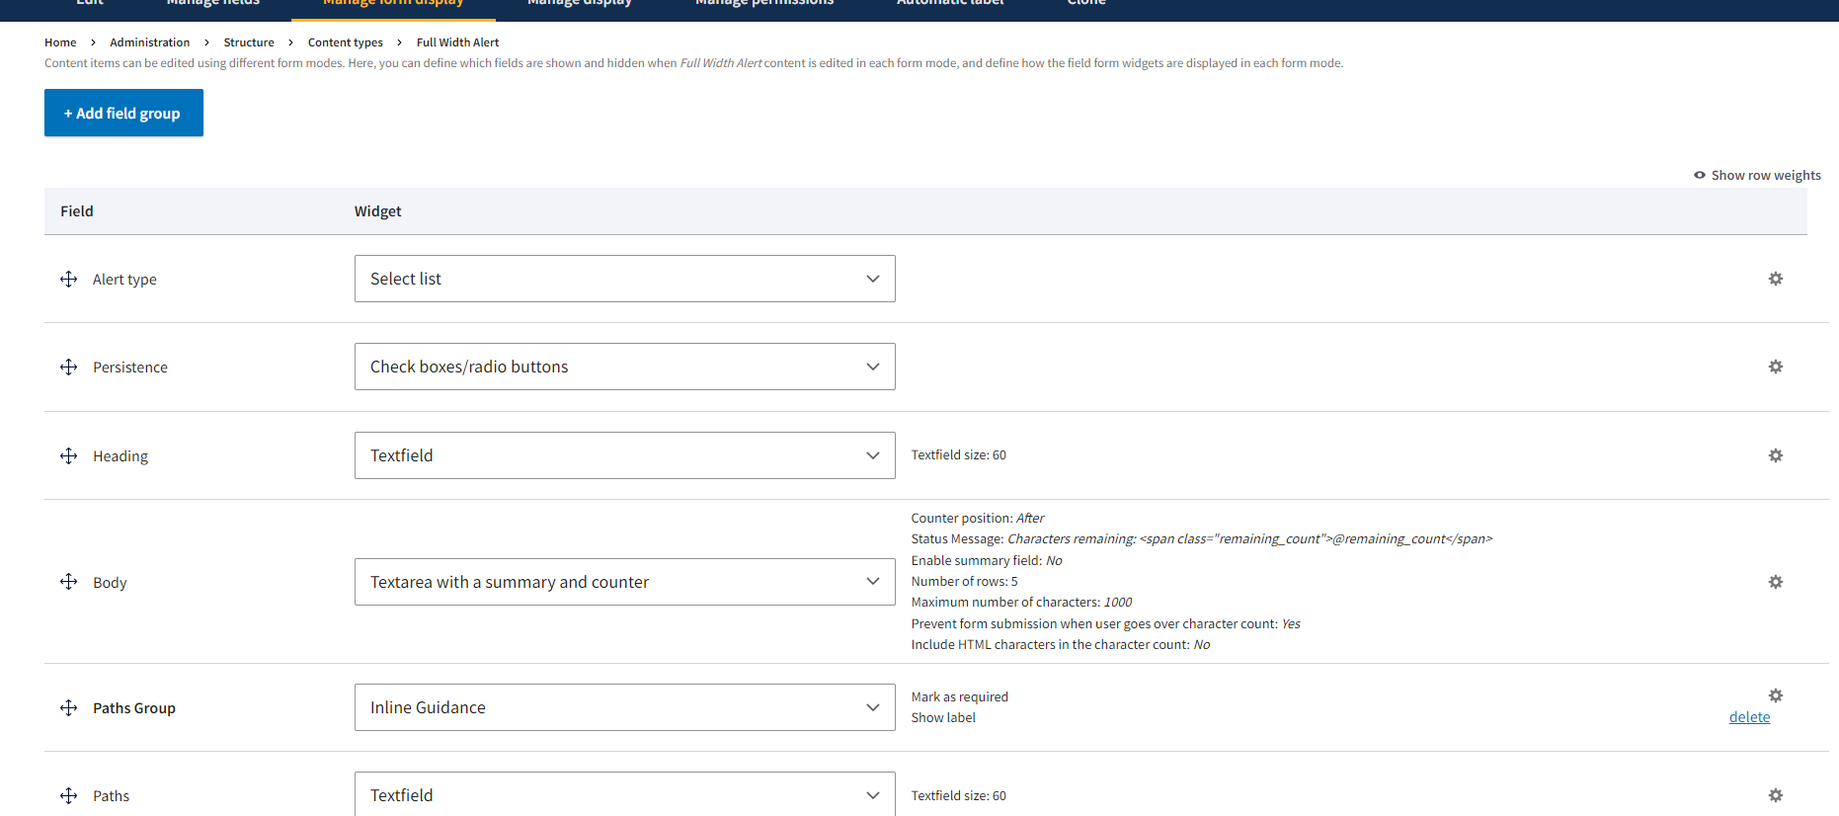Screen dimensions: 1839x816
Task: Open Body widget settings gear
Action: click(x=1776, y=582)
